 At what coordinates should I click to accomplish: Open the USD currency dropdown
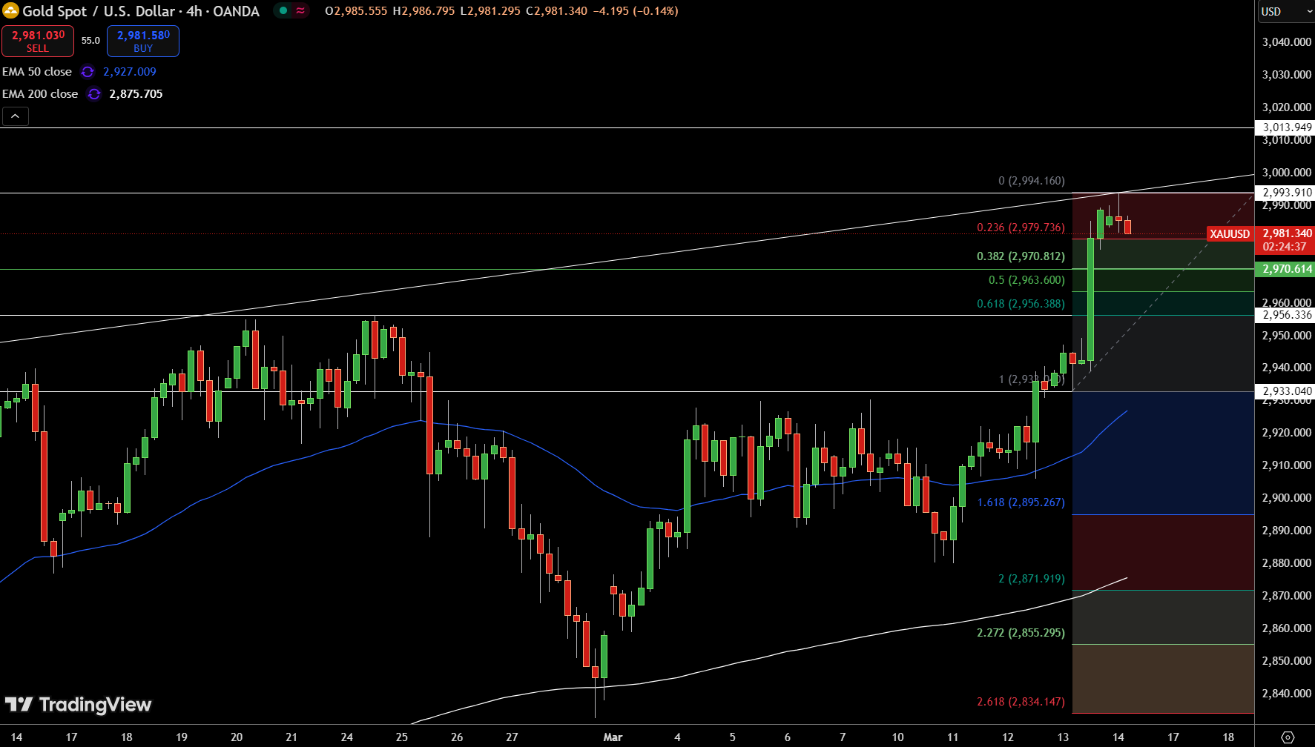1285,11
